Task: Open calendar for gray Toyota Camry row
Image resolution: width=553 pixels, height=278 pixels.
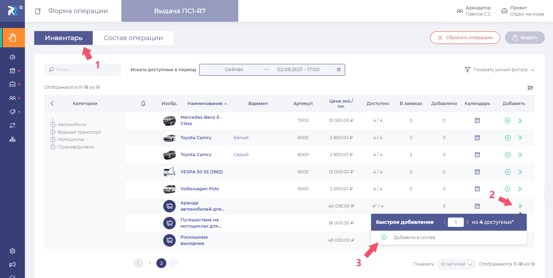Action: click(477, 155)
